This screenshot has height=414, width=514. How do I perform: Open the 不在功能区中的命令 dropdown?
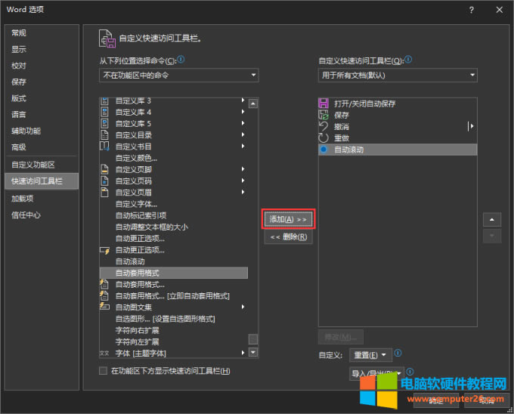point(179,75)
